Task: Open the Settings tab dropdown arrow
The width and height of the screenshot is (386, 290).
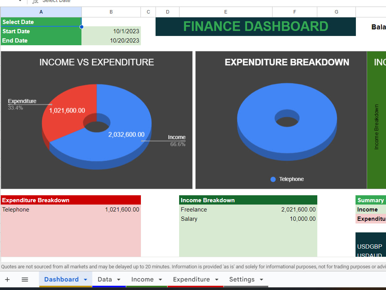Action: 261,280
